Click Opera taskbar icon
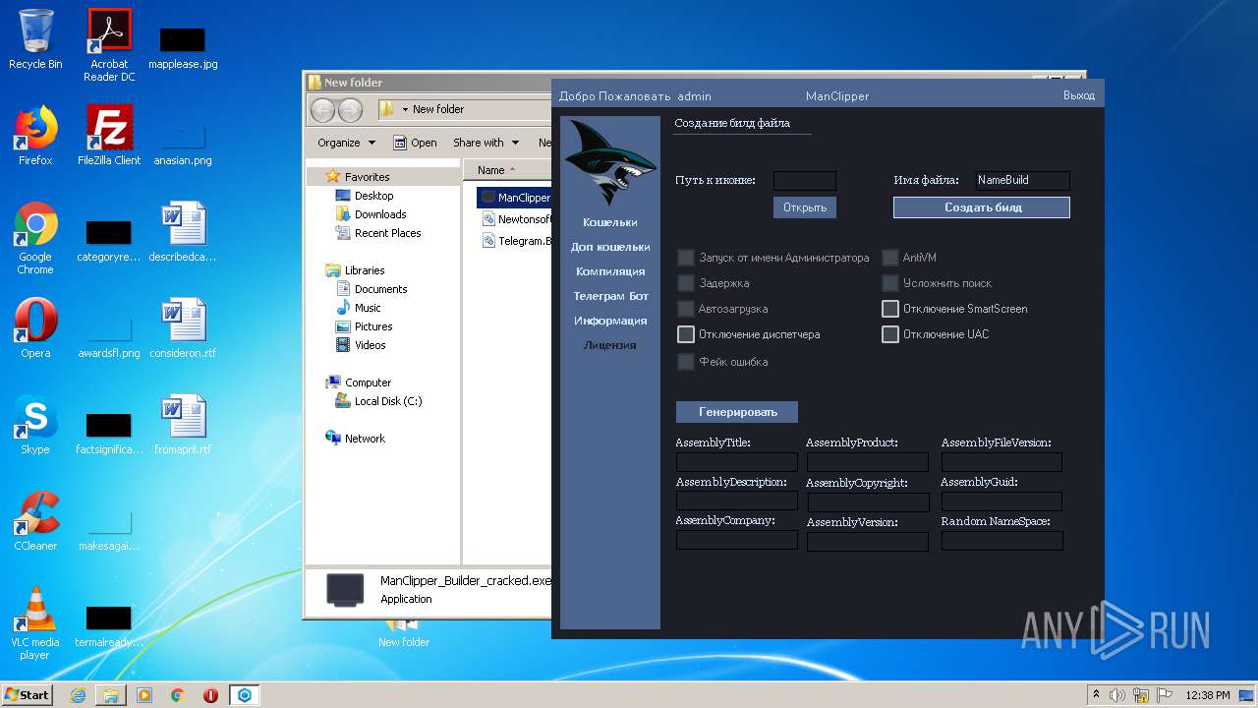The width and height of the screenshot is (1258, 708). click(x=210, y=695)
